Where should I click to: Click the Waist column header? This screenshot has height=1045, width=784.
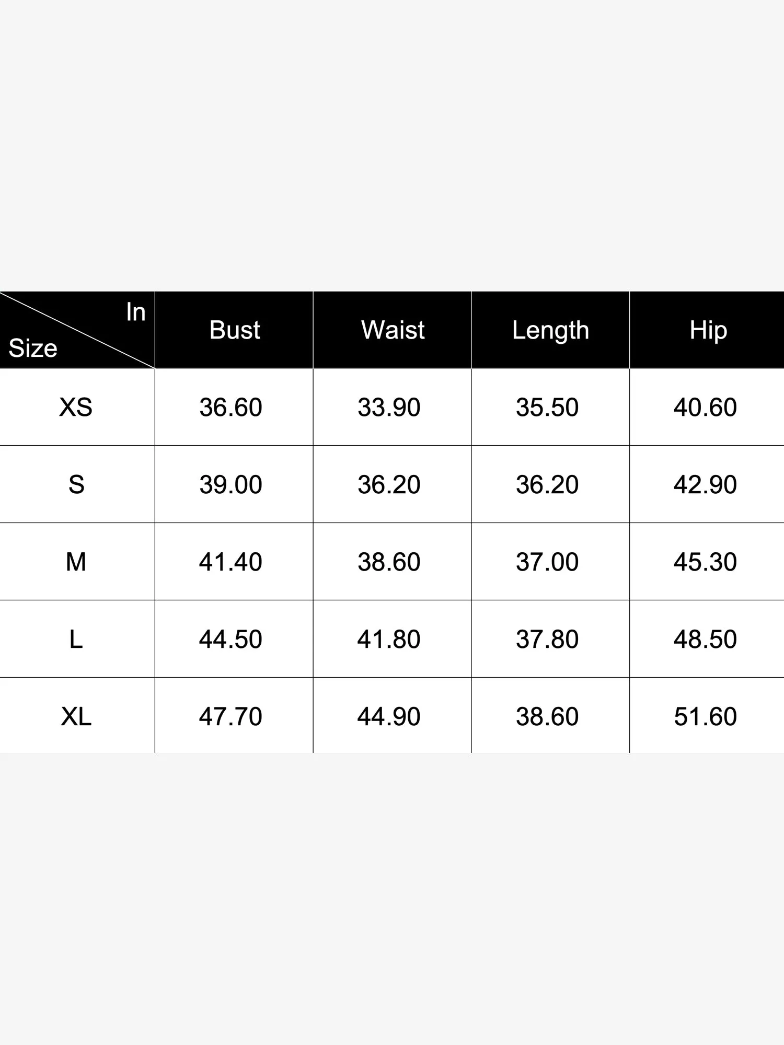click(x=393, y=330)
